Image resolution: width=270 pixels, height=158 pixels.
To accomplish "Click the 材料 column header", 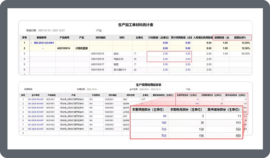I will 122,37.
